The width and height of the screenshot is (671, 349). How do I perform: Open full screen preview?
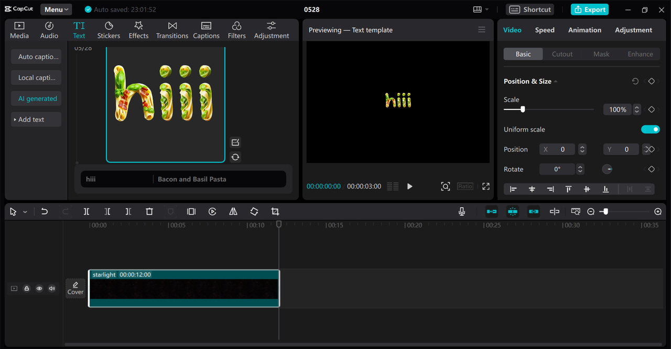(x=486, y=187)
